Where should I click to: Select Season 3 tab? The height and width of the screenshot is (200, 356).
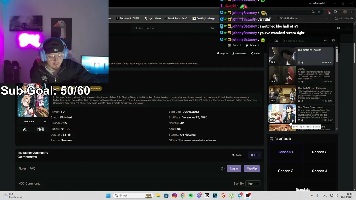pyautogui.click(x=286, y=171)
